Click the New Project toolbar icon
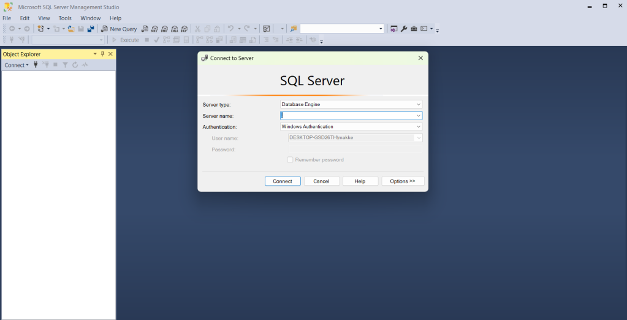 coord(41,29)
